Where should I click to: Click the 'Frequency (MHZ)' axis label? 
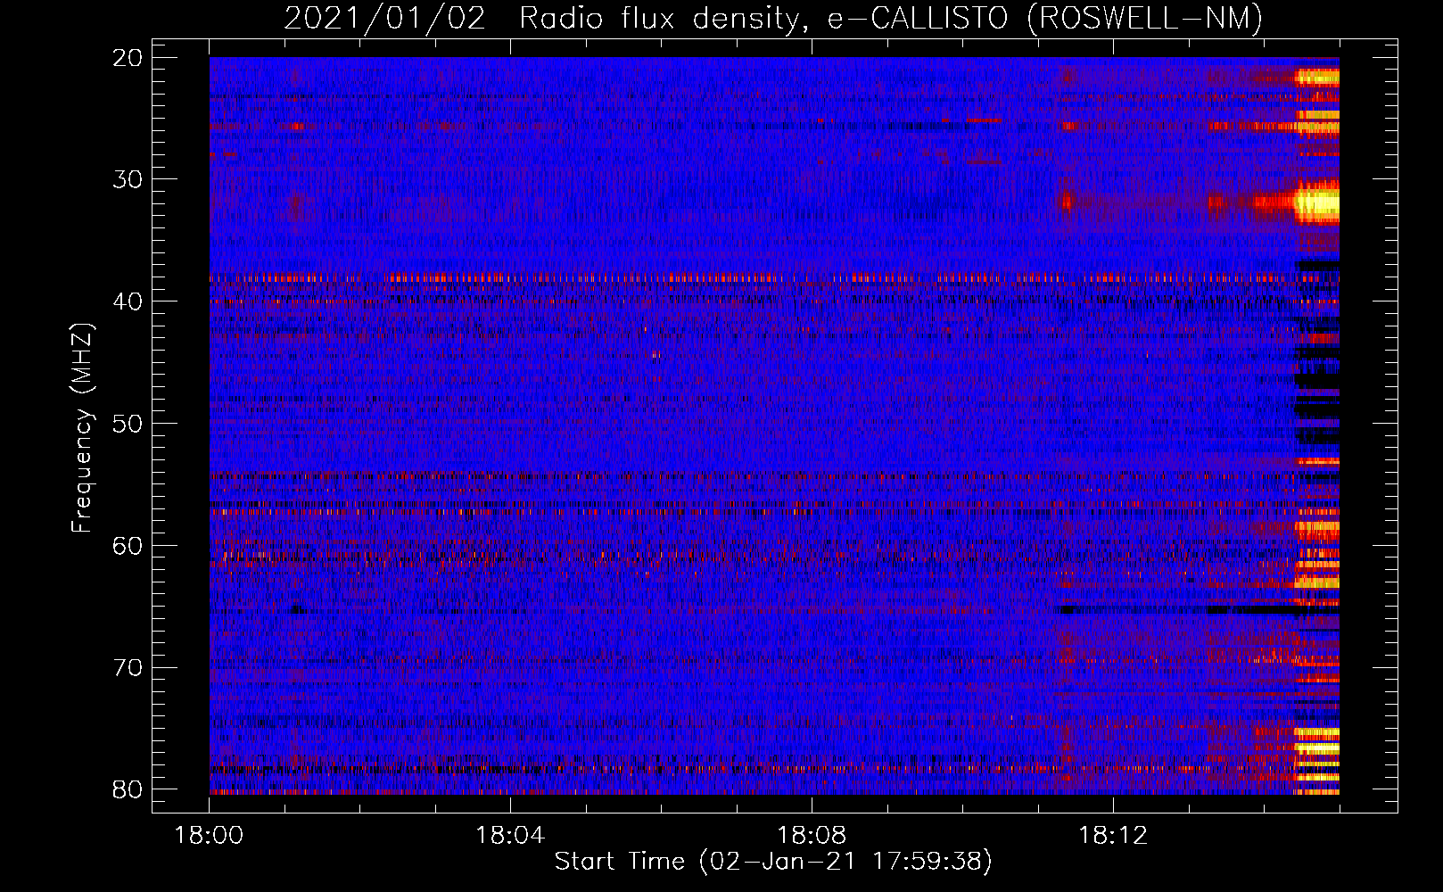point(81,428)
